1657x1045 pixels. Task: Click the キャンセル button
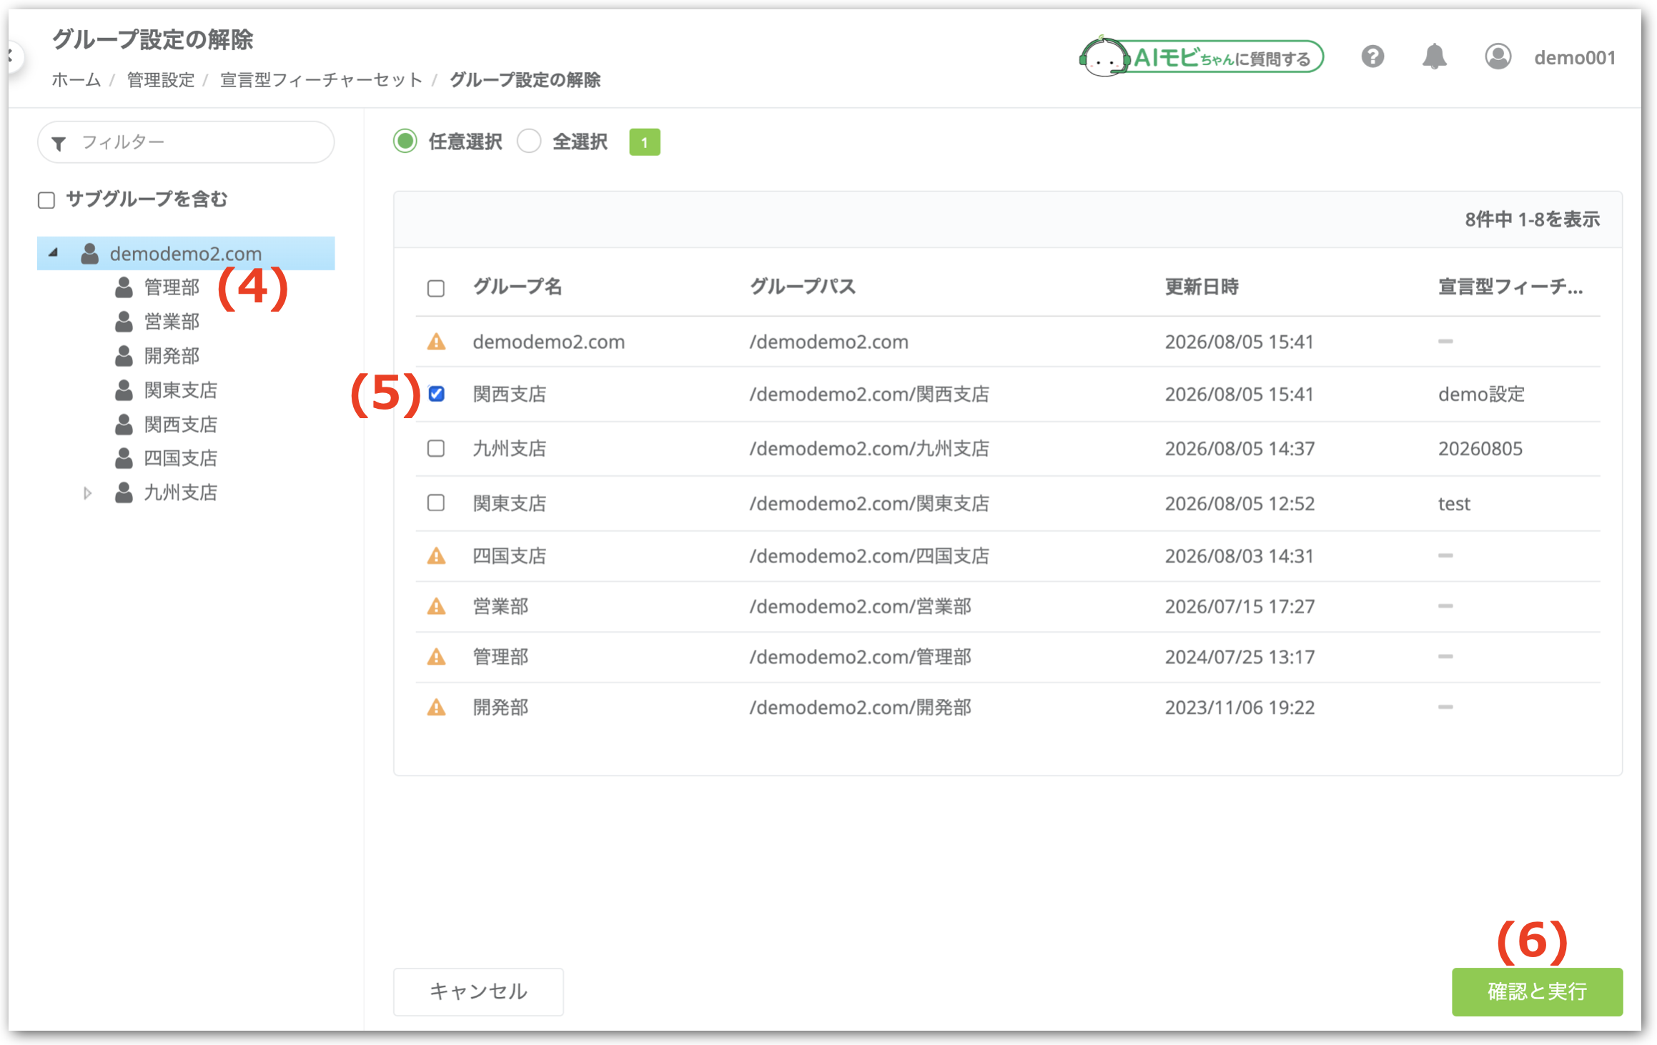(478, 991)
